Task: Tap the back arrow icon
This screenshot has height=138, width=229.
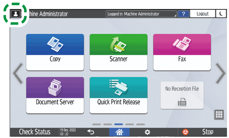Action: click(91, 132)
